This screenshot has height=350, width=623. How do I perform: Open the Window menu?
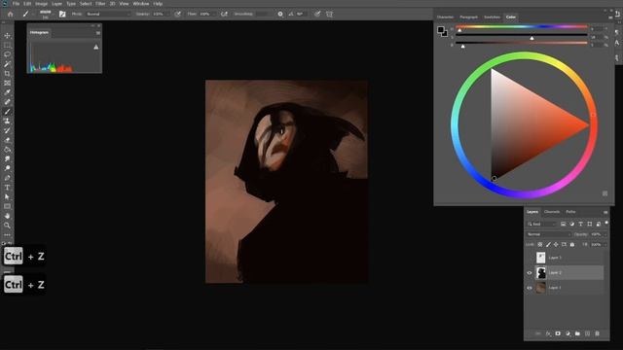(140, 4)
